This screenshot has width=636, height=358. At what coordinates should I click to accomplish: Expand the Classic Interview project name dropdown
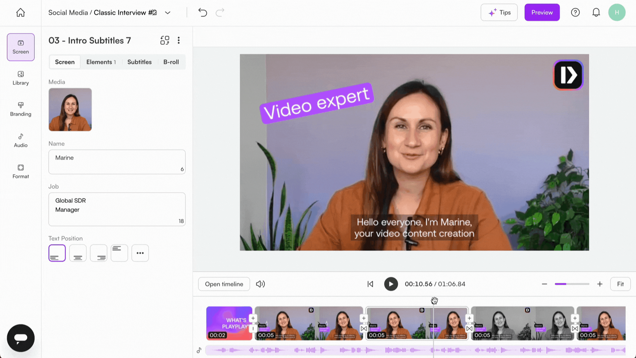coord(168,13)
